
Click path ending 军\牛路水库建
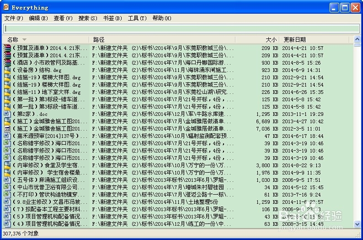[161, 114]
